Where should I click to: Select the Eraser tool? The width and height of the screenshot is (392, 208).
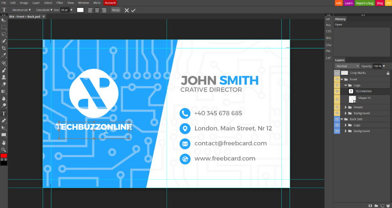[x=4, y=84]
